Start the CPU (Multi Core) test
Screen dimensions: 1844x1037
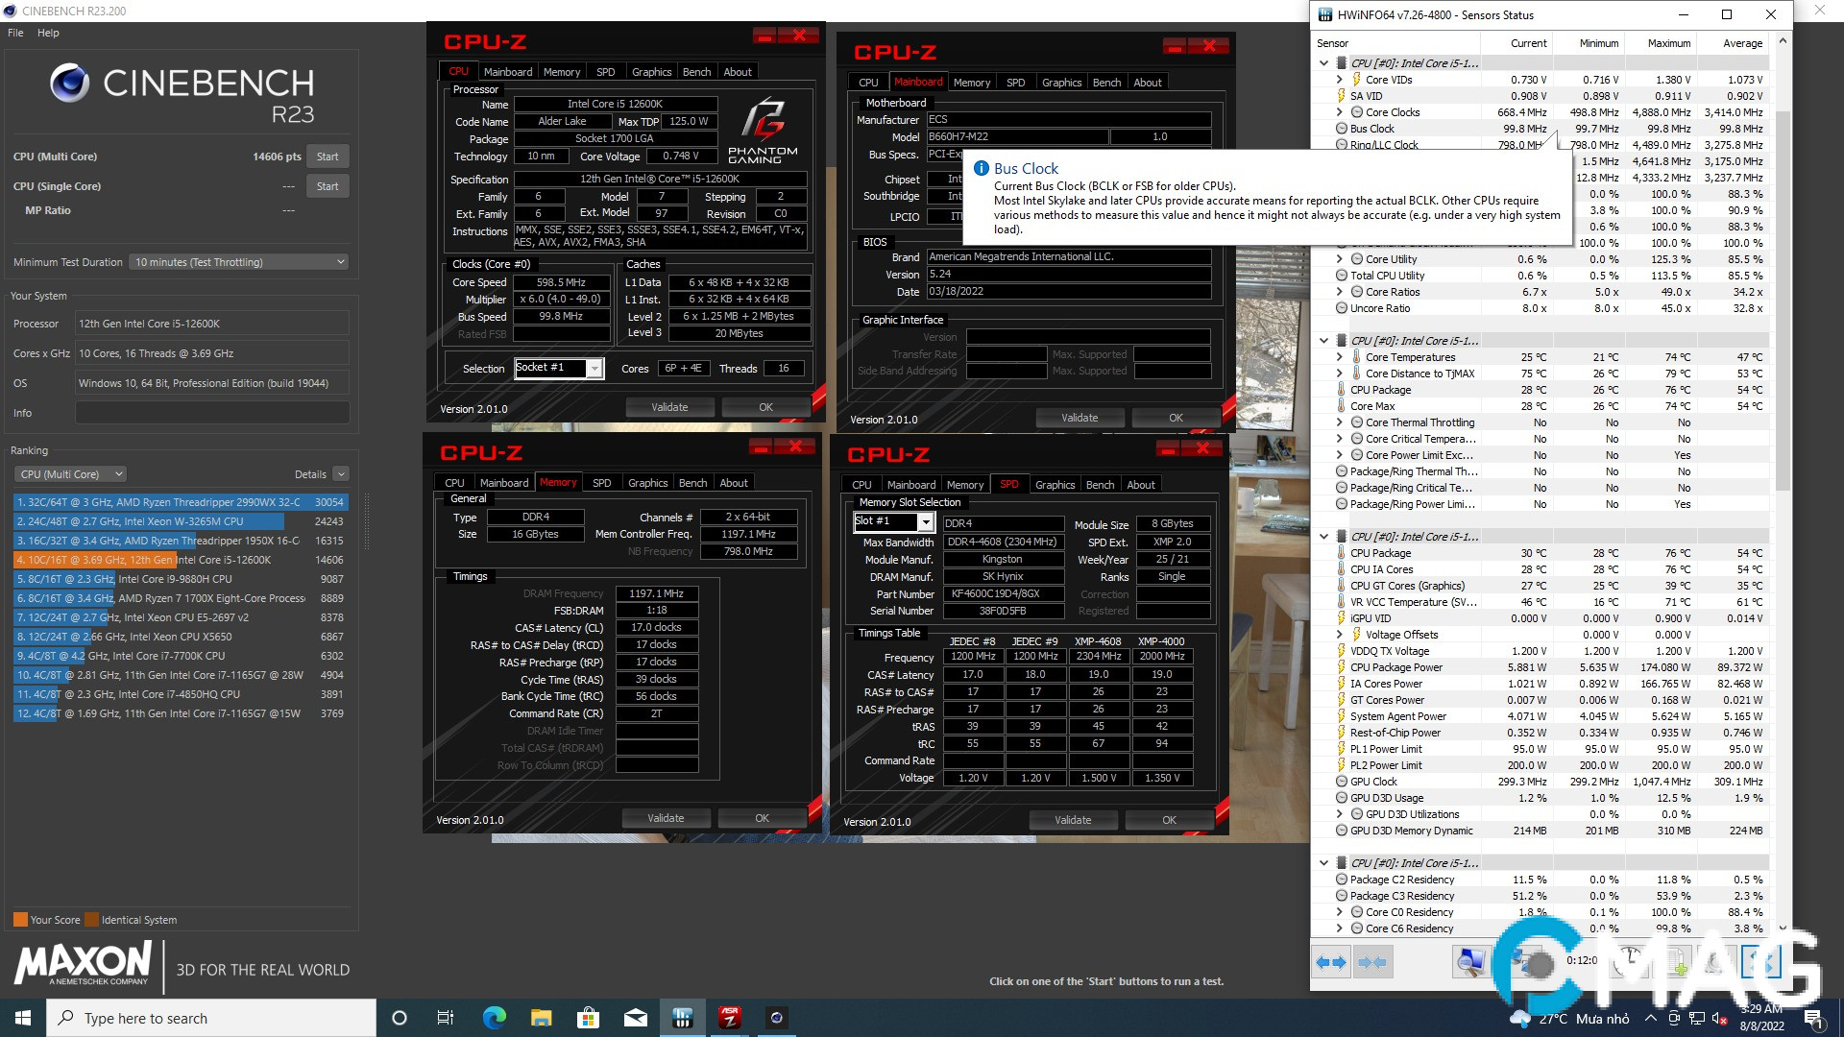coord(328,157)
